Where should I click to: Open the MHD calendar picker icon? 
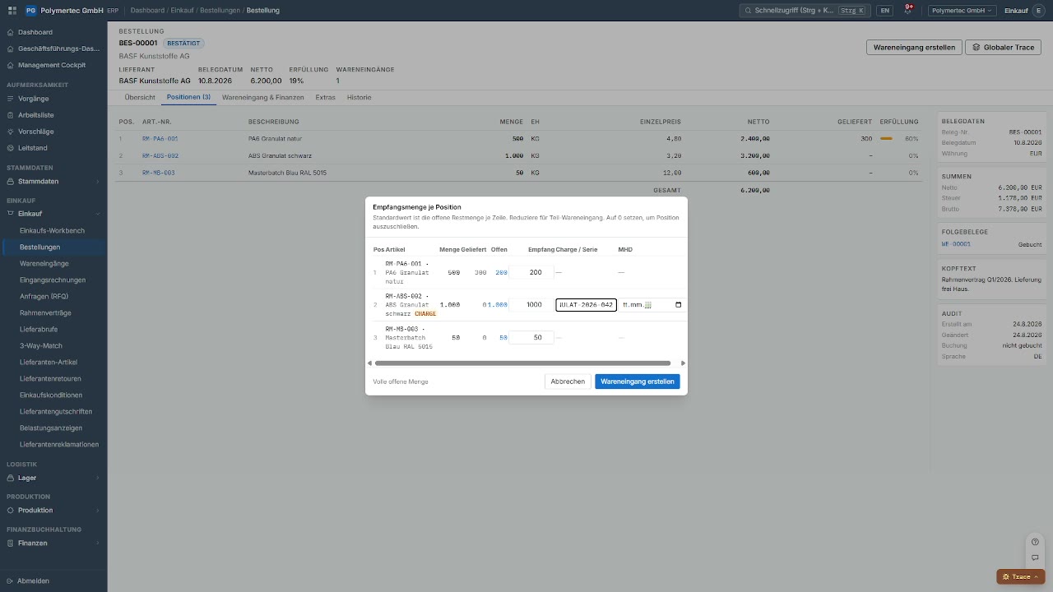pyautogui.click(x=678, y=305)
